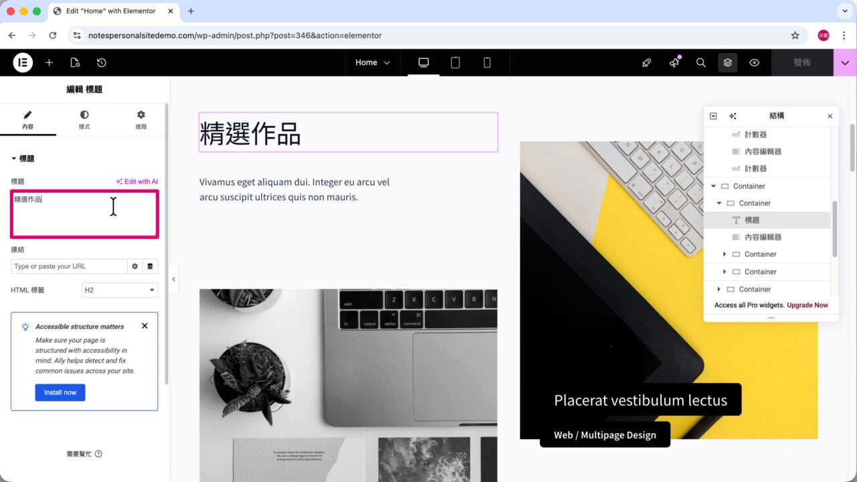Open the Home page dropdown
857x482 pixels.
372,62
